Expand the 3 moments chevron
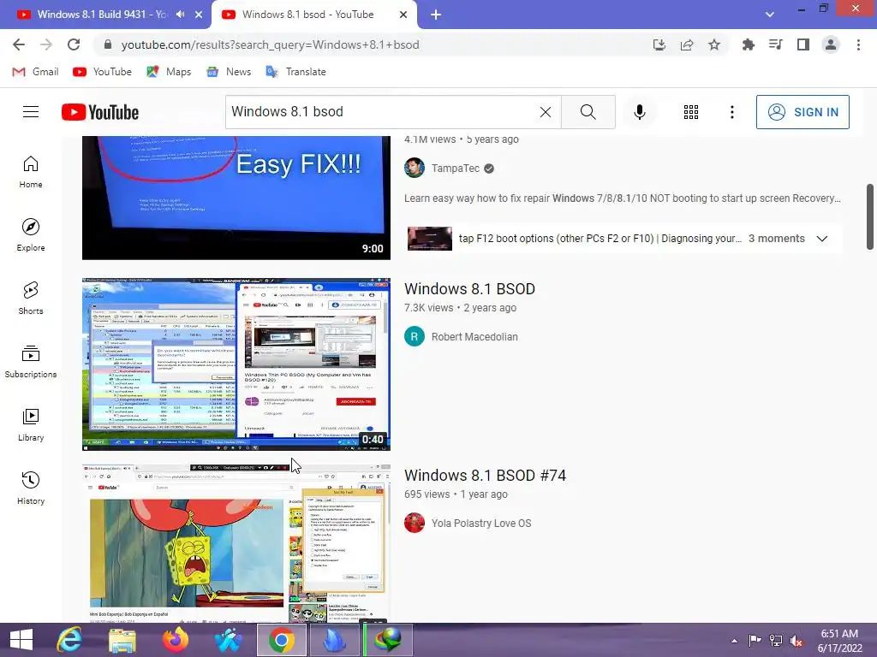The image size is (877, 657). click(x=821, y=239)
